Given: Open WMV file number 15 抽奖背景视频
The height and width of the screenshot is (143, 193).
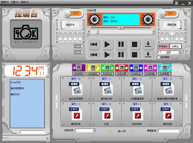Looking at the screenshot, I should pos(76,89).
